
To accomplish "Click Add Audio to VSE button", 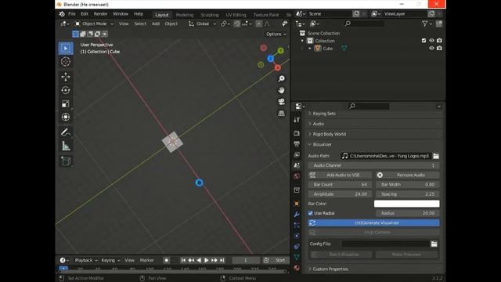I will [x=340, y=175].
